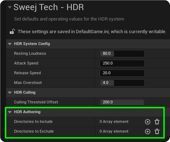170x142 pixels.
Task: Collapse the HDR Authoring category
Action: click(x=10, y=112)
